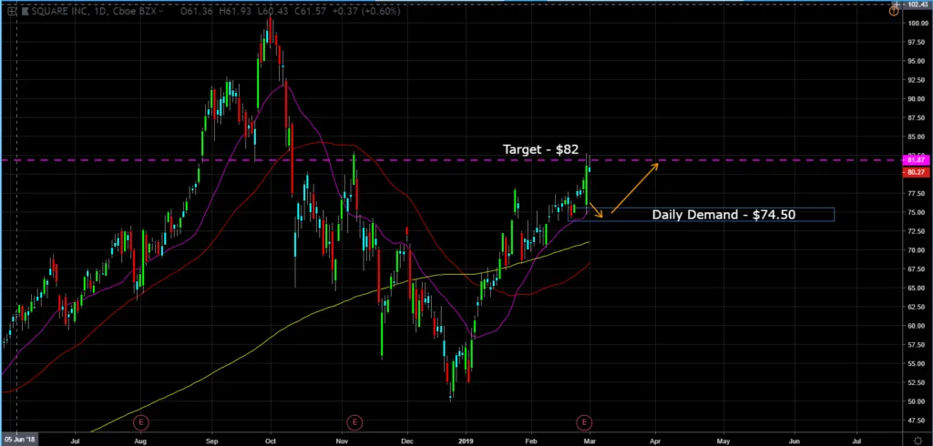Click the 2019 label on time axis
The width and height of the screenshot is (933, 446).
(x=466, y=441)
